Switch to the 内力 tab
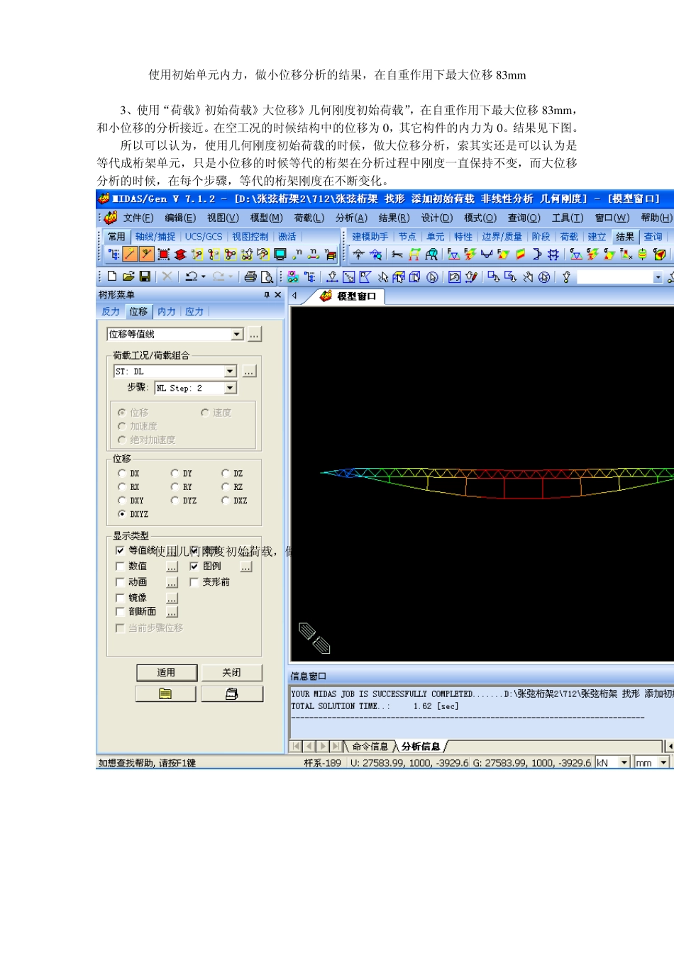The image size is (674, 953). (x=166, y=311)
